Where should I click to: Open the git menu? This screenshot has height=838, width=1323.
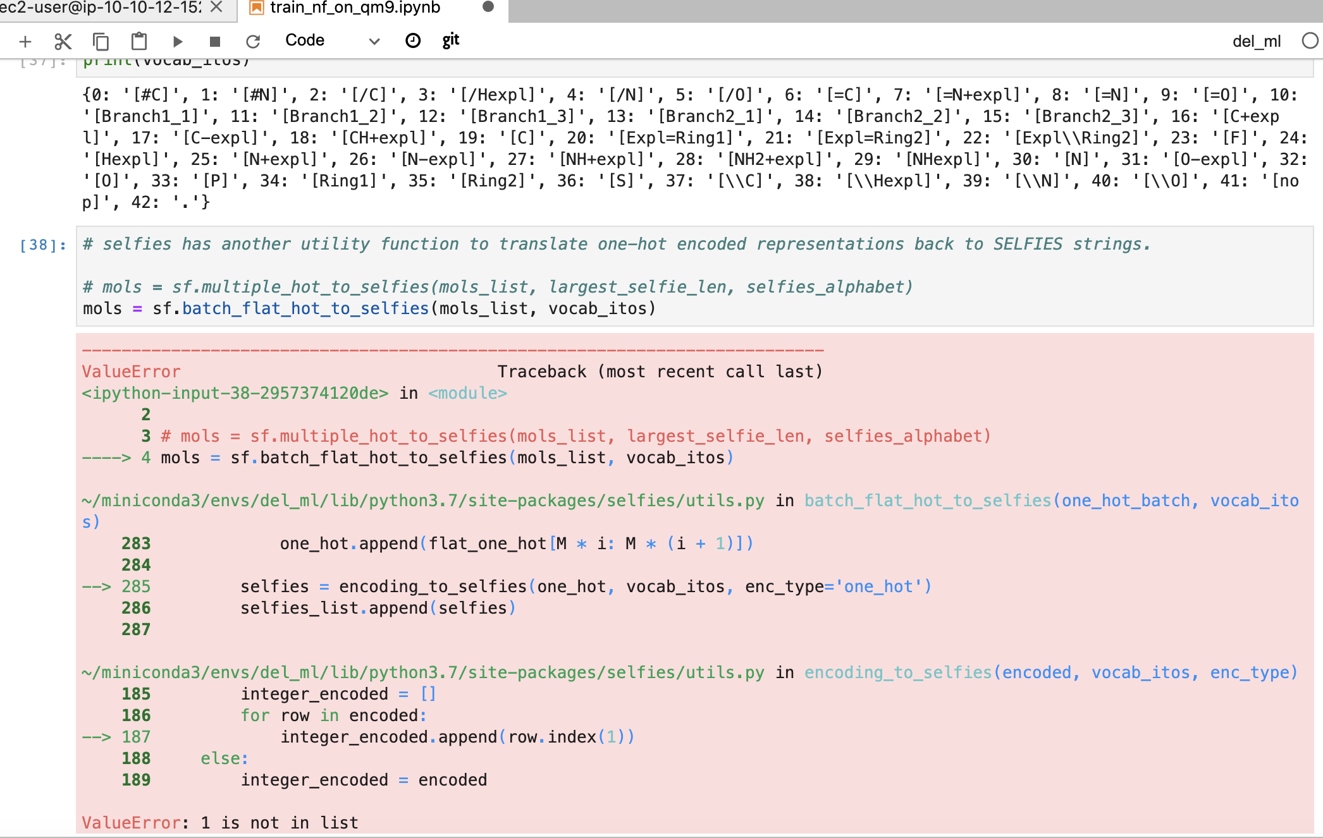(450, 39)
